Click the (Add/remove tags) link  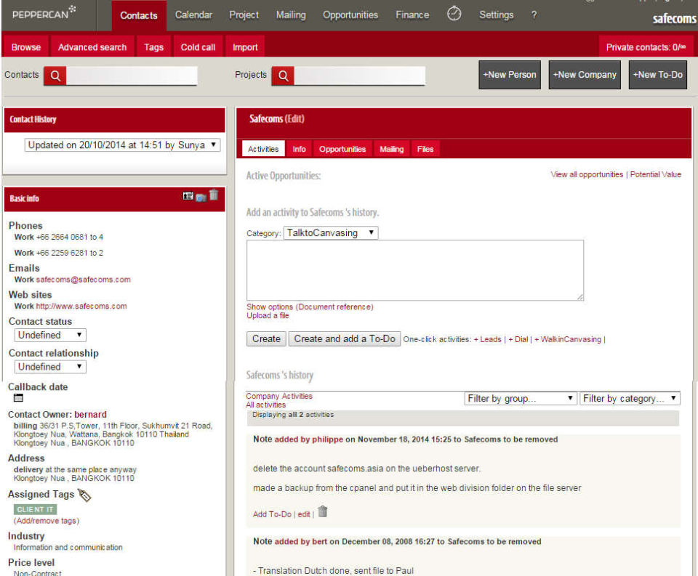(x=47, y=520)
